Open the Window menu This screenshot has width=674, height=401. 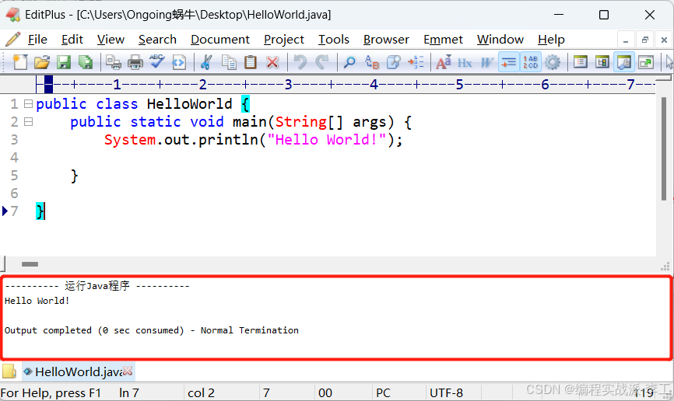point(500,40)
